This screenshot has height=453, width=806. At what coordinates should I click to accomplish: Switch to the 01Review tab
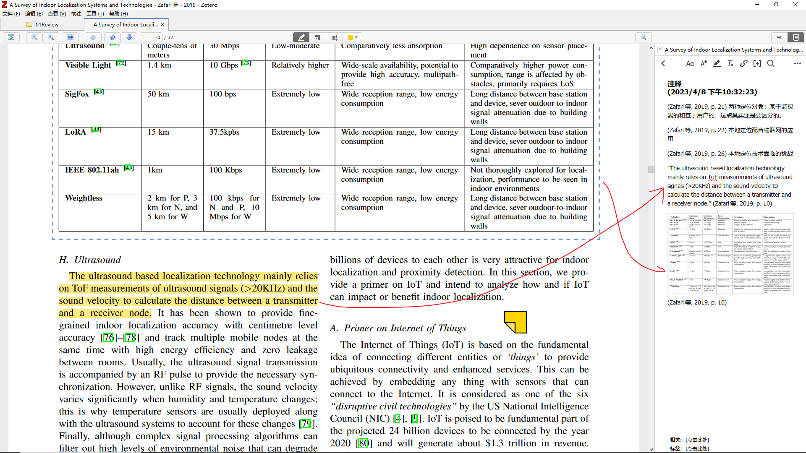(47, 25)
